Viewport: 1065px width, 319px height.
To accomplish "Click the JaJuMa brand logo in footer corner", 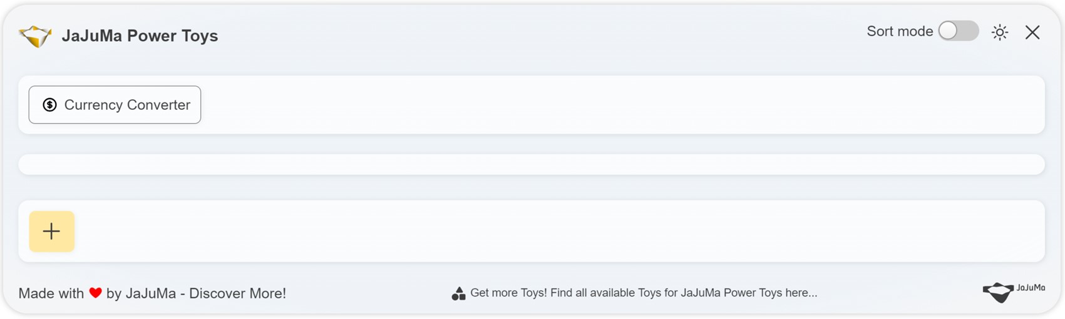I will (1013, 292).
